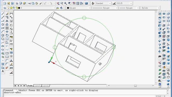Select the Line tool in Draw toolbar
172x97 pixels.
click(x=3, y=14)
